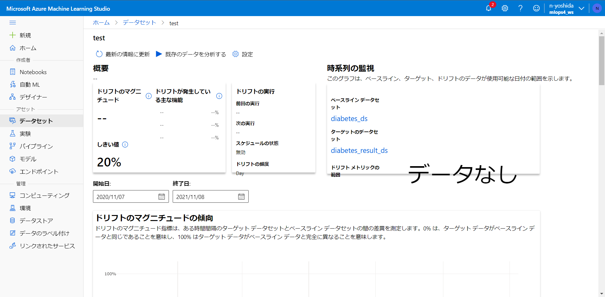Click the user avatar N
This screenshot has width=605, height=297.
coord(597,9)
